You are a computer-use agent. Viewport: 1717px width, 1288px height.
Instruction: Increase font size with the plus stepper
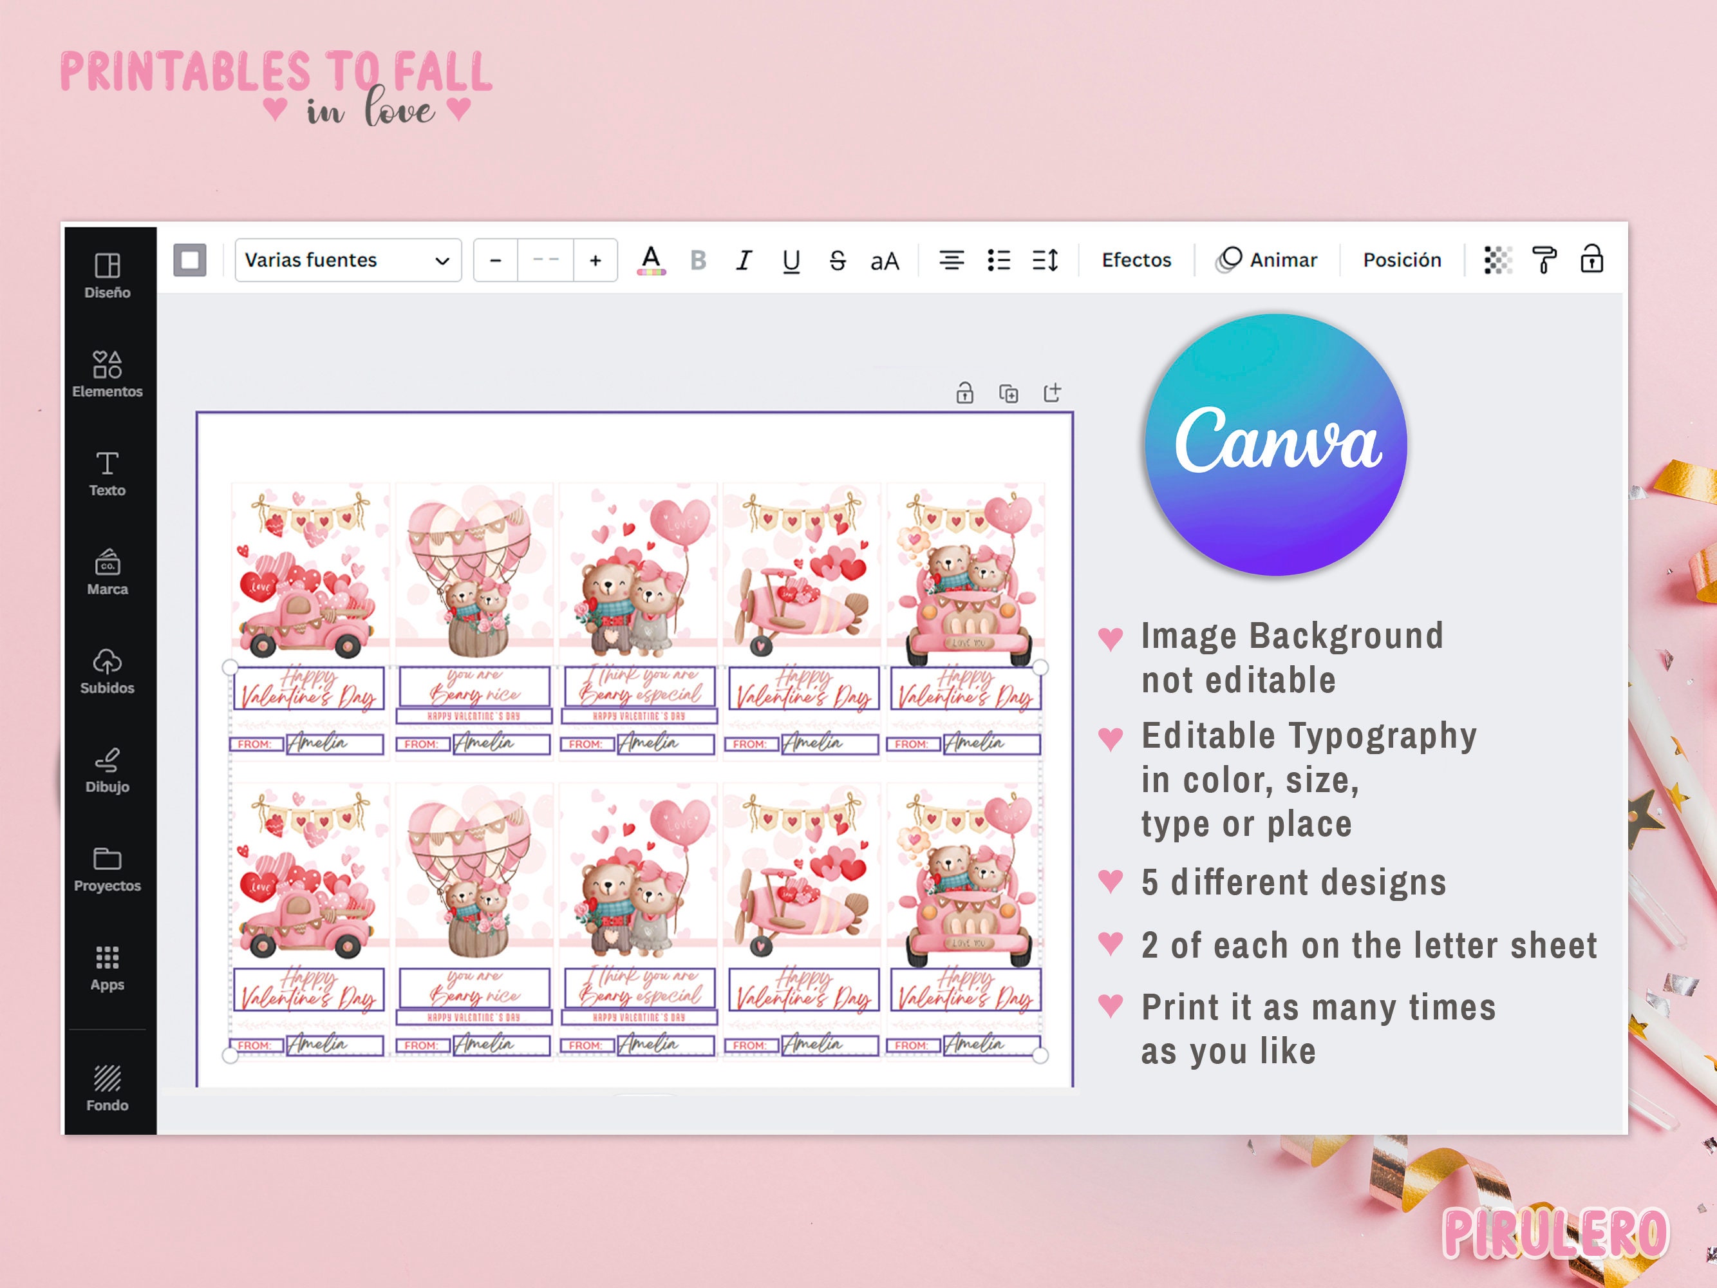pos(595,261)
